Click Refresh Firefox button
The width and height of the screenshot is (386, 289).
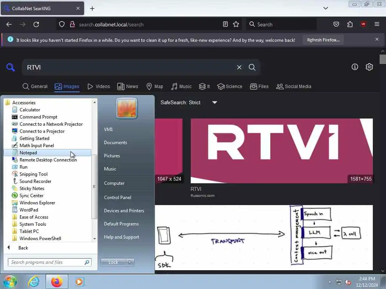(x=323, y=40)
